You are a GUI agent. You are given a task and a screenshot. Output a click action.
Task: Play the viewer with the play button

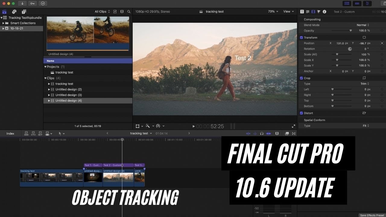point(194,127)
